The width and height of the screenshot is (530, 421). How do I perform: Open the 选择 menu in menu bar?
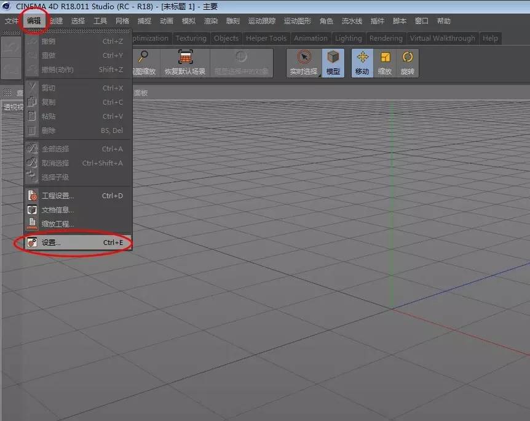tap(78, 21)
